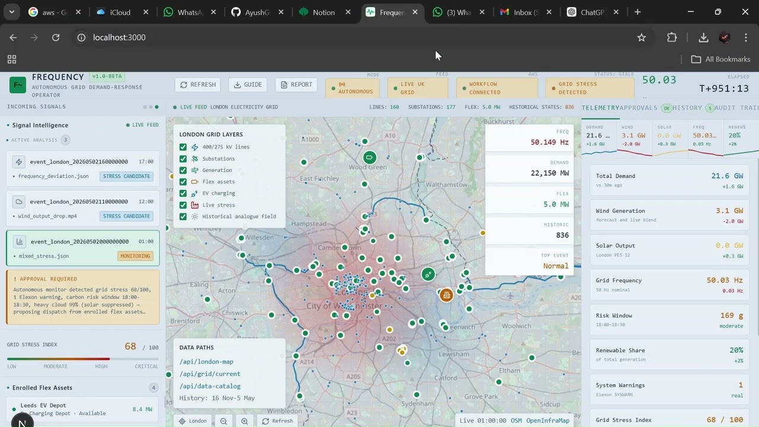This screenshot has width=759, height=427.
Task: Toggle the Historical analogue field checkbox
Action: coord(183,216)
